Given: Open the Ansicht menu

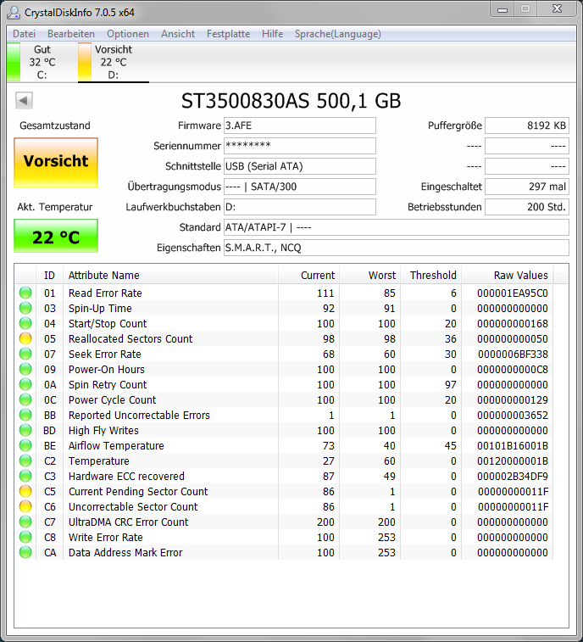Looking at the screenshot, I should [x=178, y=34].
